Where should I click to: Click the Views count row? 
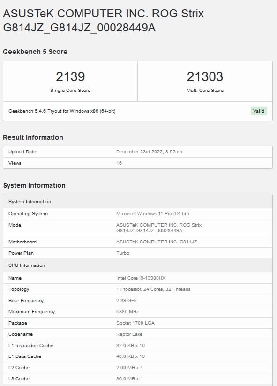coord(138,163)
